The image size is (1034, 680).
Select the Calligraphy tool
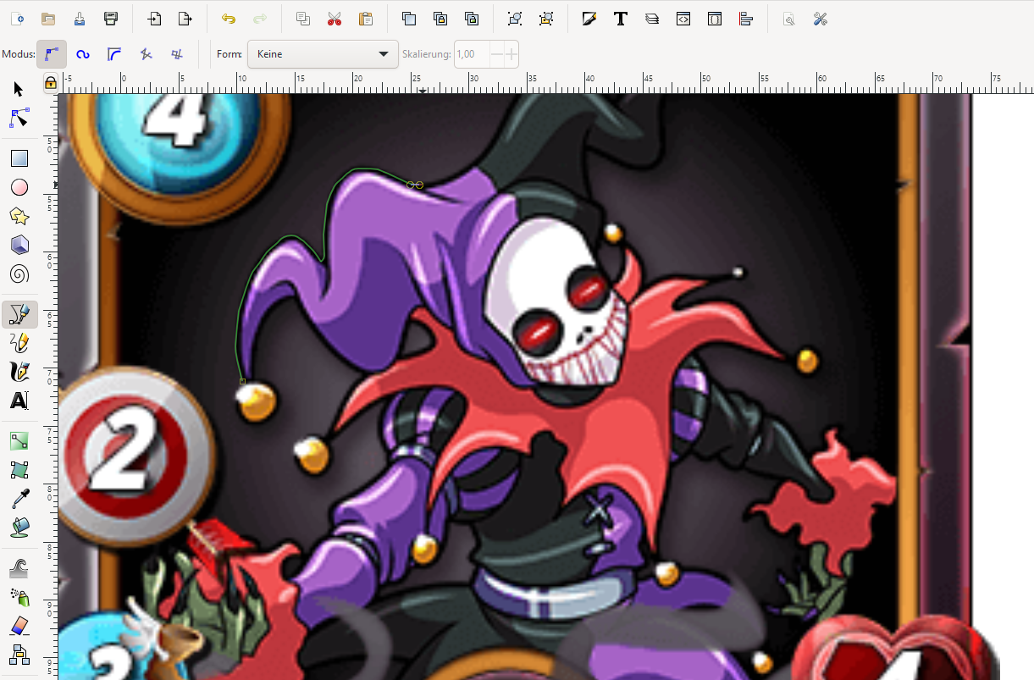[19, 372]
